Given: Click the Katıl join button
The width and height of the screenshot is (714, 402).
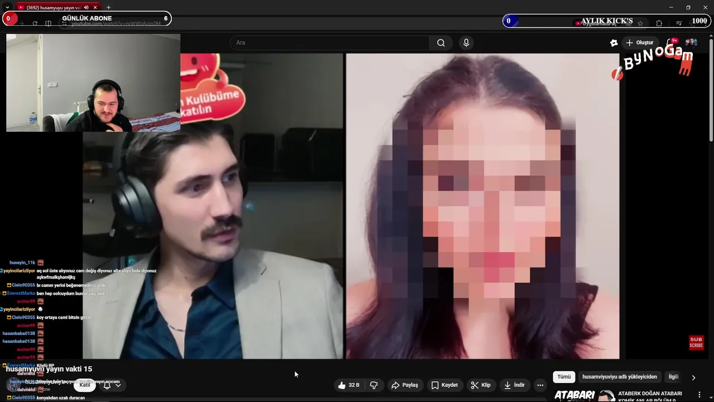Looking at the screenshot, I should (85, 385).
